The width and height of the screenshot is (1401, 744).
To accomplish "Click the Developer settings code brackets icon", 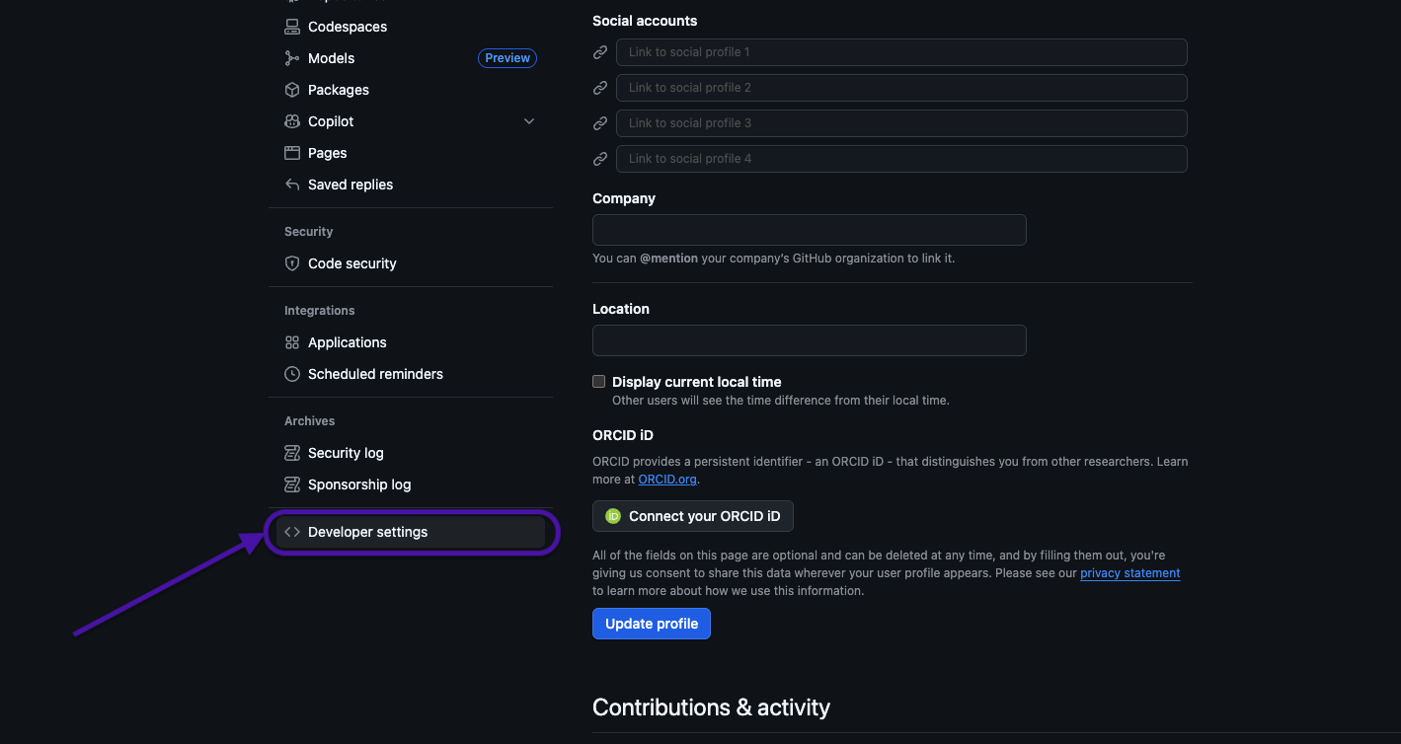I will pyautogui.click(x=292, y=532).
